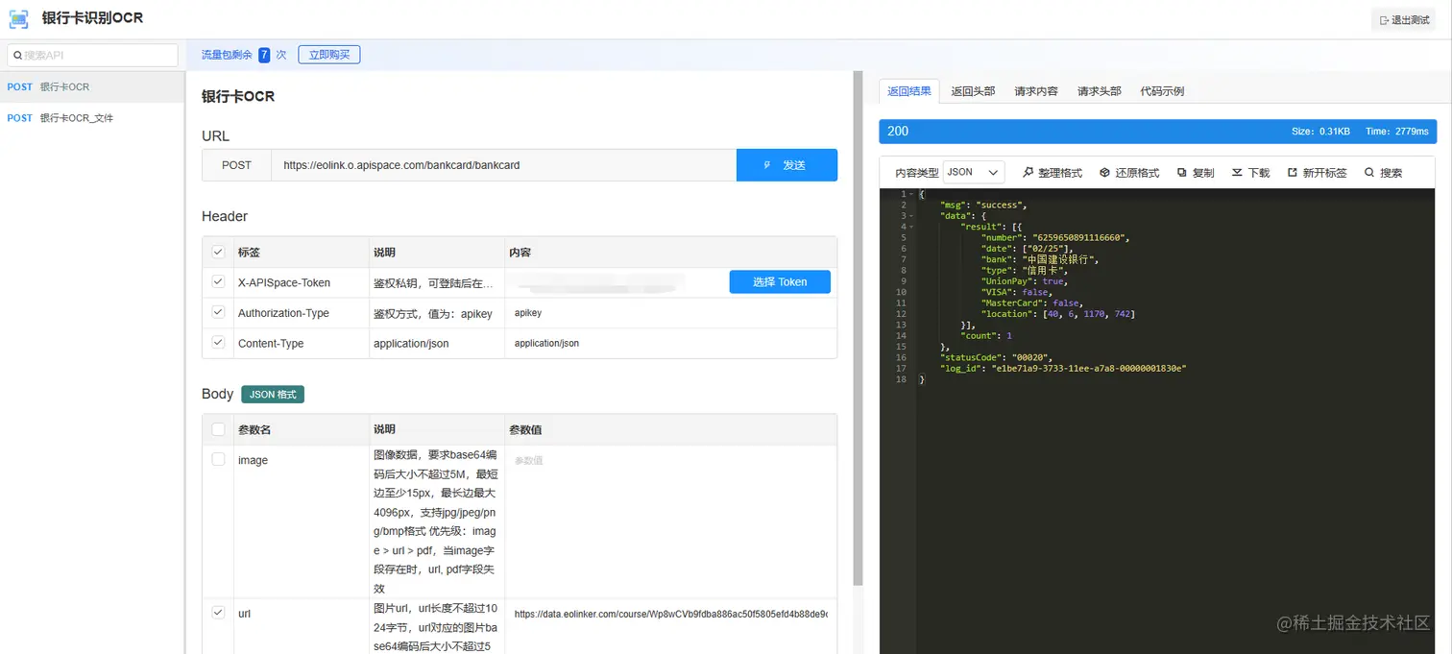
Task: Uncheck the X-APISpace-Token header checkbox
Action: tap(218, 282)
